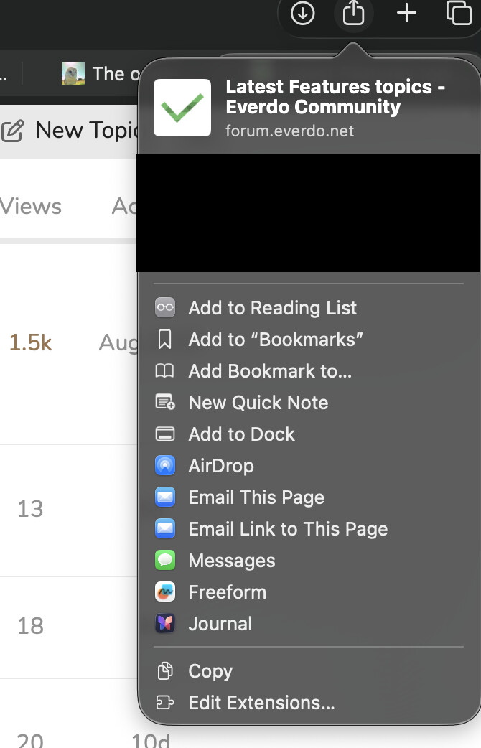Open a new tab with plus icon

(406, 14)
